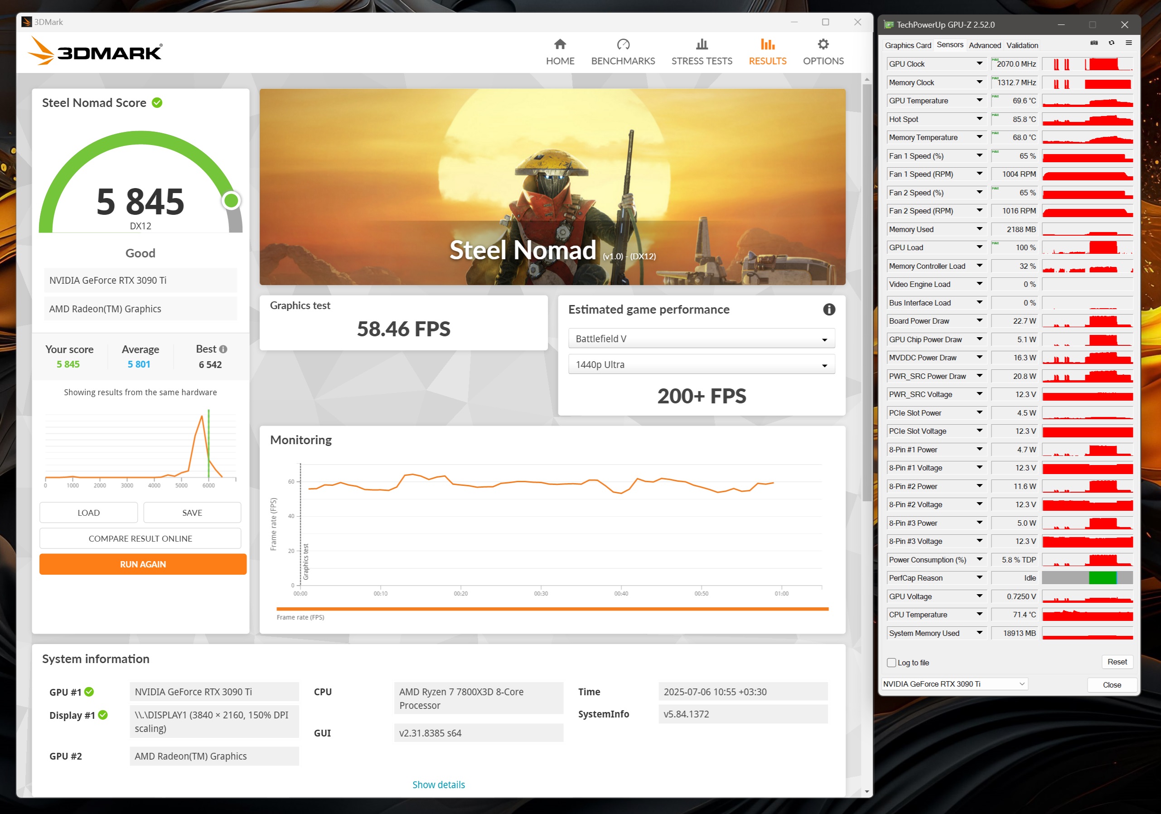This screenshot has width=1161, height=814.
Task: Go to Home in 3DMark
Action: [x=560, y=52]
